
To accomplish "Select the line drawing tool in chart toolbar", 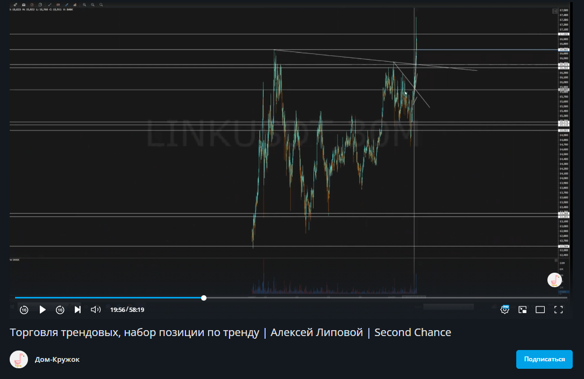I will click(x=49, y=4).
